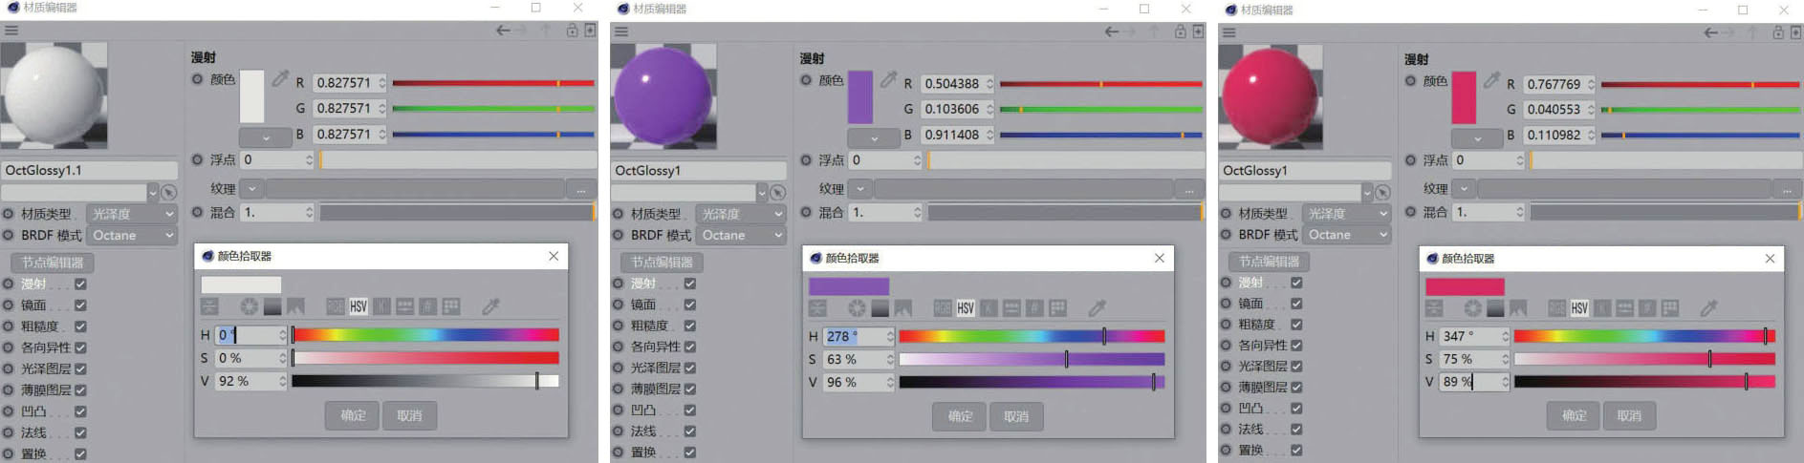The width and height of the screenshot is (1804, 463).
Task: Click the 纹理 '...' button in red window
Action: pos(1789,189)
